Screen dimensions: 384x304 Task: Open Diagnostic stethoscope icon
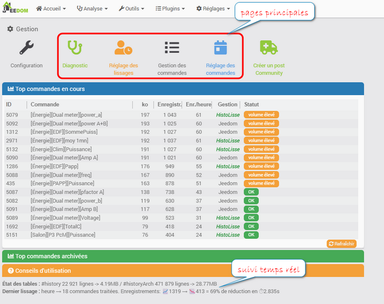tap(75, 47)
